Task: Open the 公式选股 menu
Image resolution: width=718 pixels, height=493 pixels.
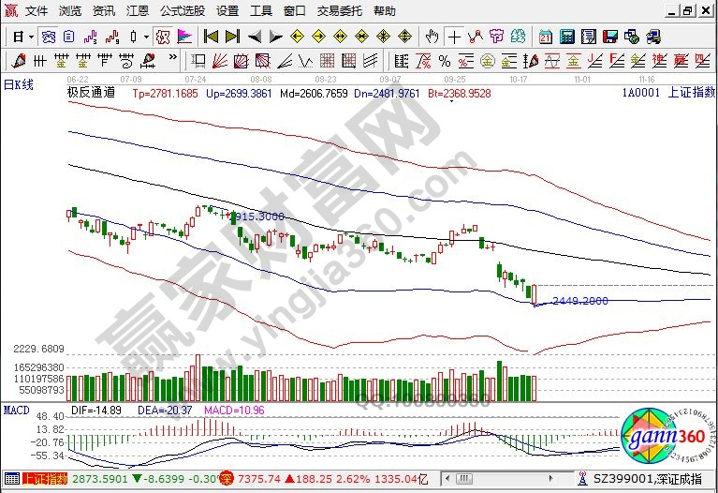Action: tap(183, 11)
